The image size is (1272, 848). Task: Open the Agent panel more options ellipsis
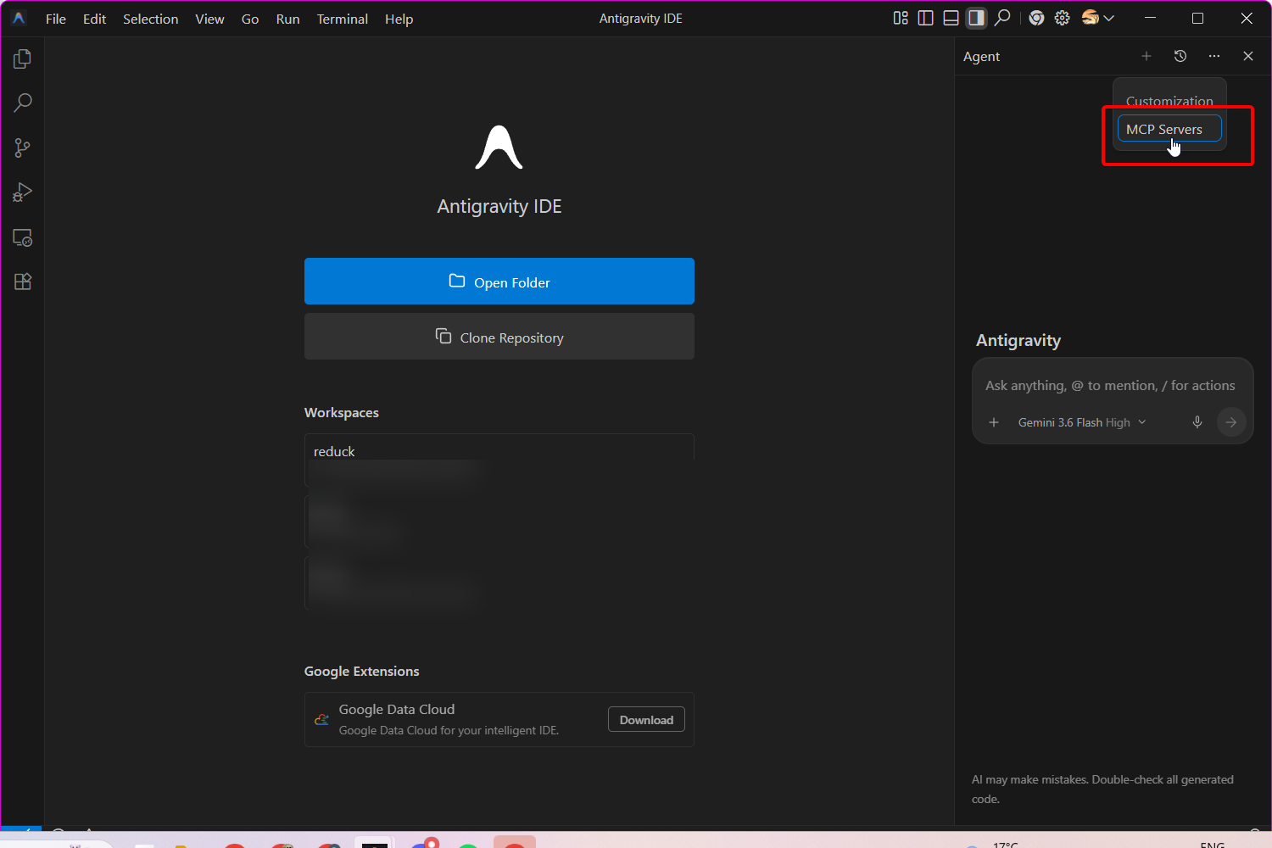click(x=1214, y=56)
